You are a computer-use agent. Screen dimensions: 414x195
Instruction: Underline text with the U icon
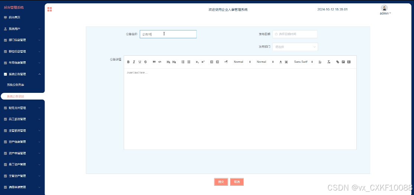(x=140, y=62)
